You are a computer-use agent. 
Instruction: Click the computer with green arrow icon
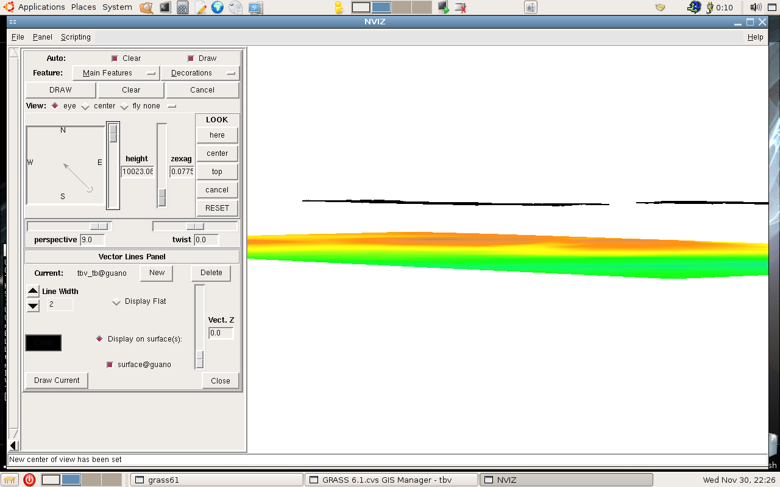pos(444,8)
